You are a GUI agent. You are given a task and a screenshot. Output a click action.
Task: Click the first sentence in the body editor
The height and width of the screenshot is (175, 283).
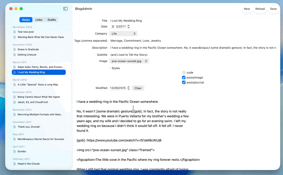pyautogui.click(x=117, y=102)
